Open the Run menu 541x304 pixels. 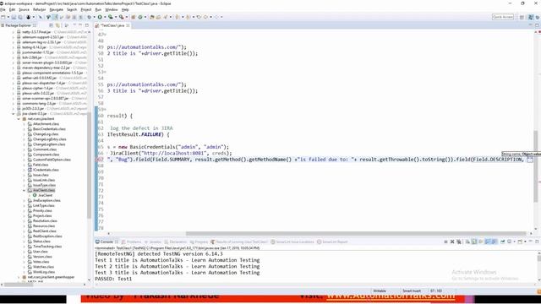click(98, 9)
